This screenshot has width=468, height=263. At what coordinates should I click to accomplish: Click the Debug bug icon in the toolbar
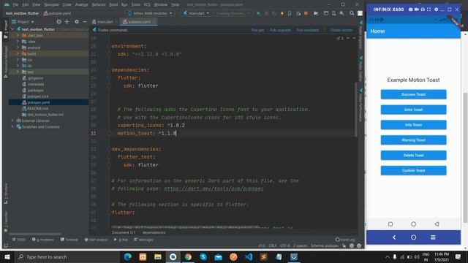(266, 13)
